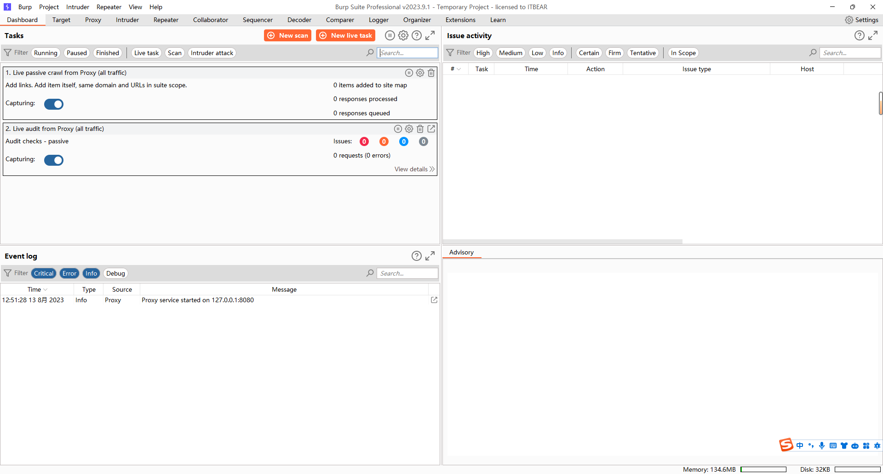Sort issues by the Host column
The width and height of the screenshot is (883, 474).
(807, 69)
